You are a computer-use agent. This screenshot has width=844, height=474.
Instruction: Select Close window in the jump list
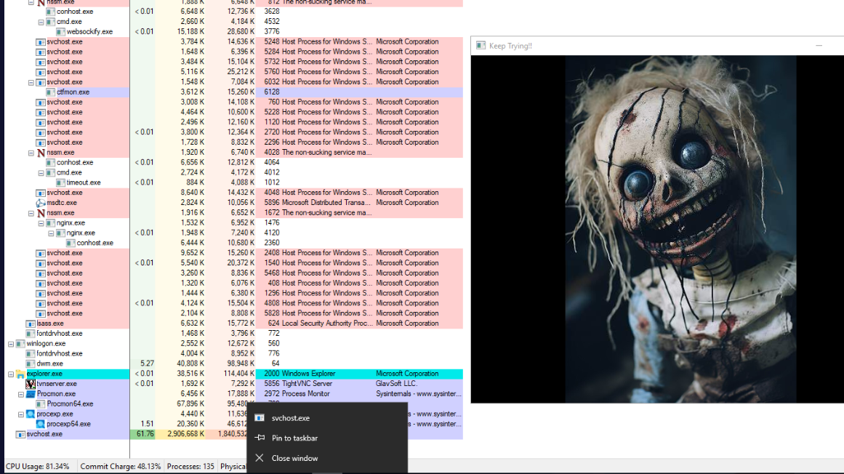[x=294, y=458]
